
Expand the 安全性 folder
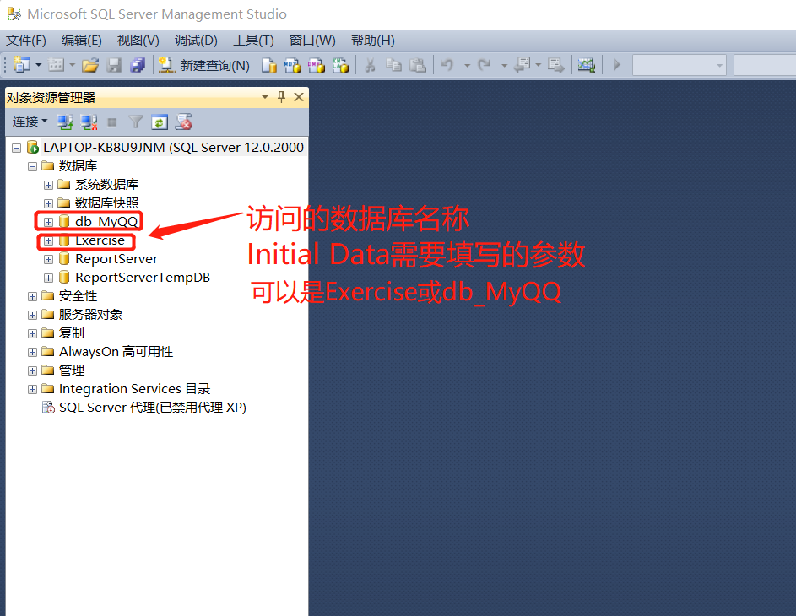32,296
